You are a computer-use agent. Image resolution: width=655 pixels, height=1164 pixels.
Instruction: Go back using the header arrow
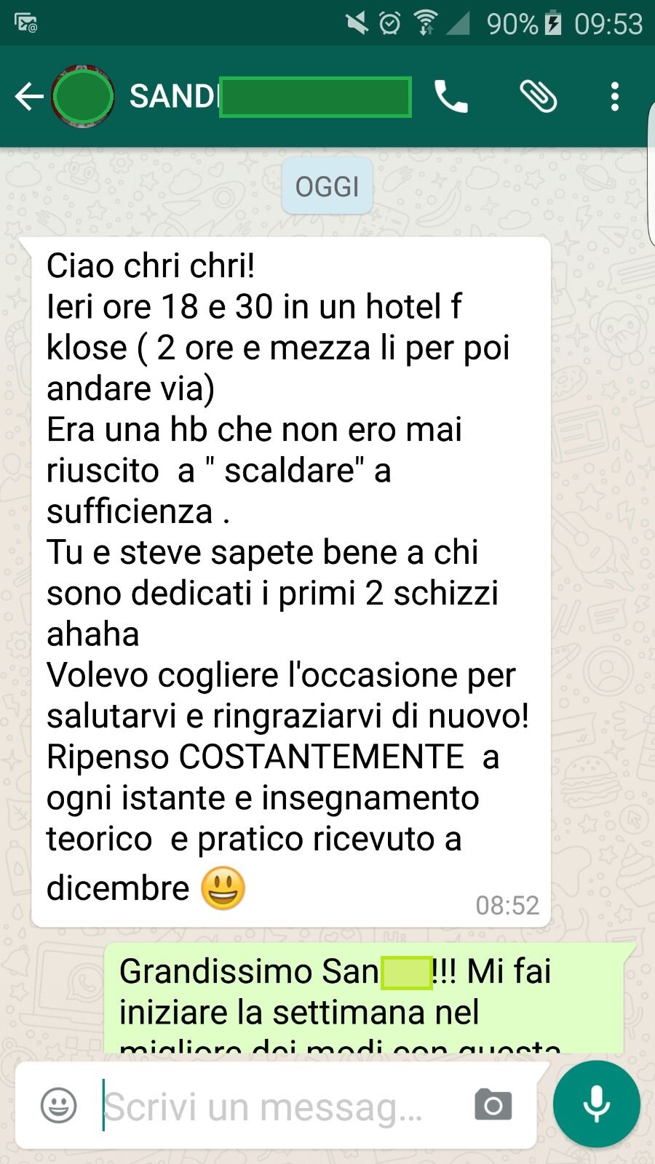29,96
